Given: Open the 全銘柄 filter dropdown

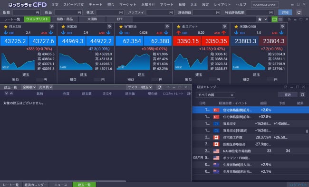Looking at the screenshot, I should [x=29, y=87].
